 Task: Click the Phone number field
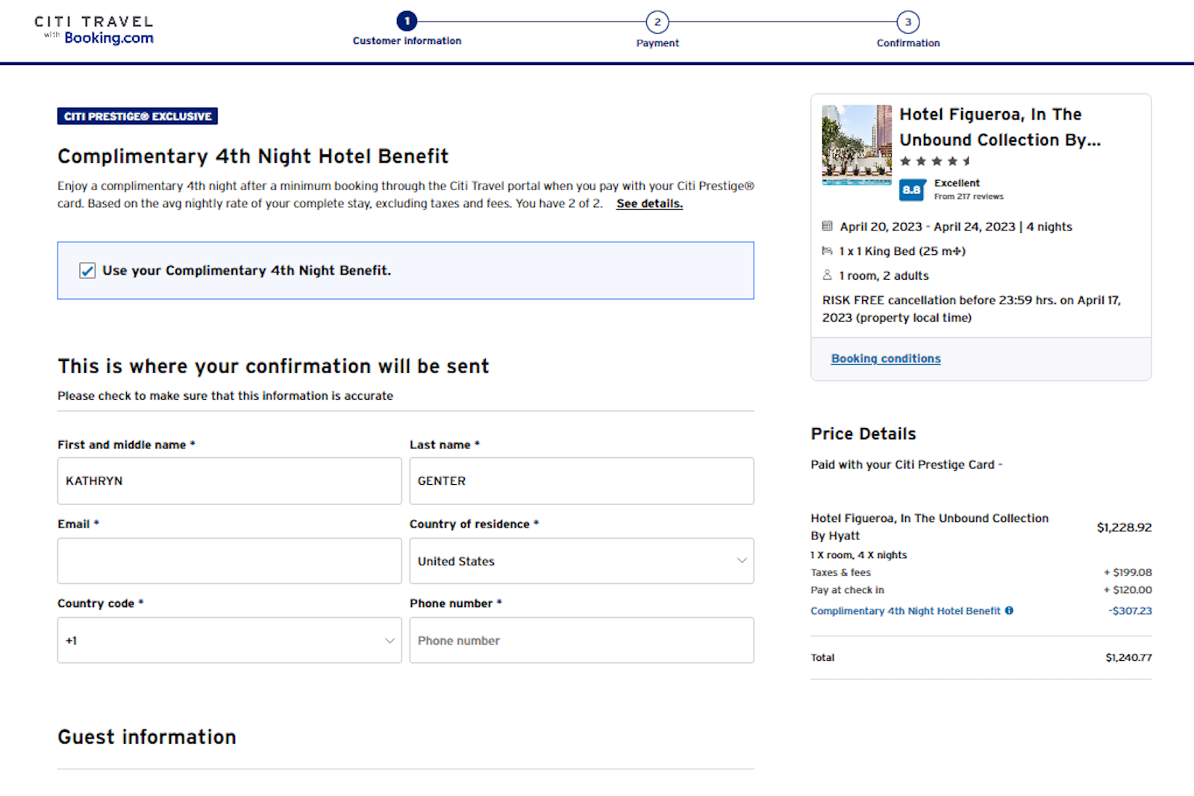click(x=581, y=640)
